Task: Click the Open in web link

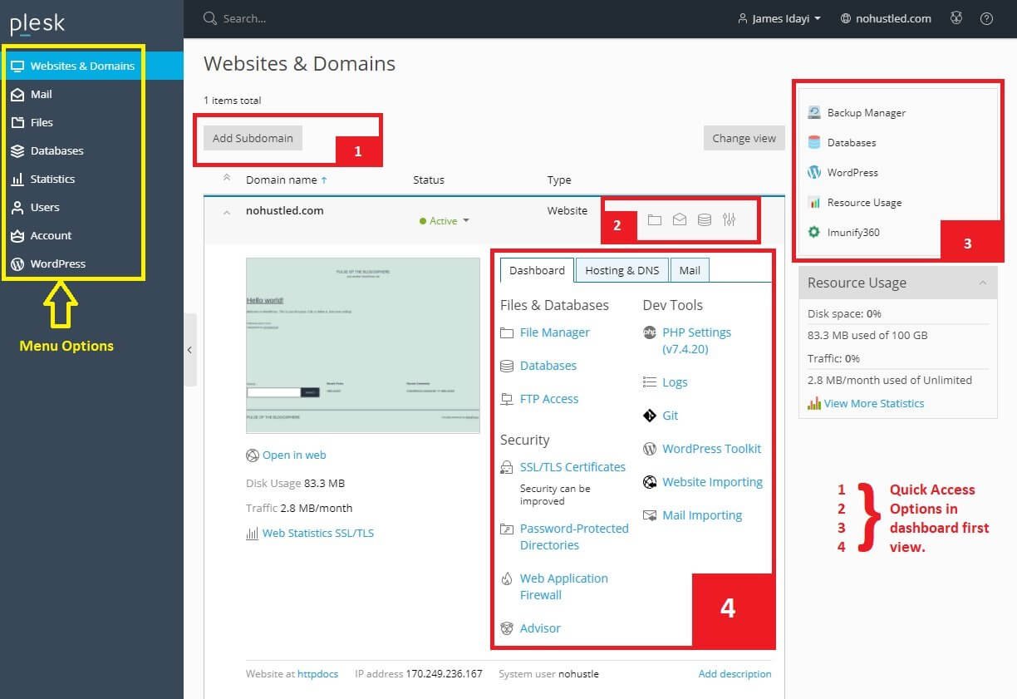Action: click(294, 455)
